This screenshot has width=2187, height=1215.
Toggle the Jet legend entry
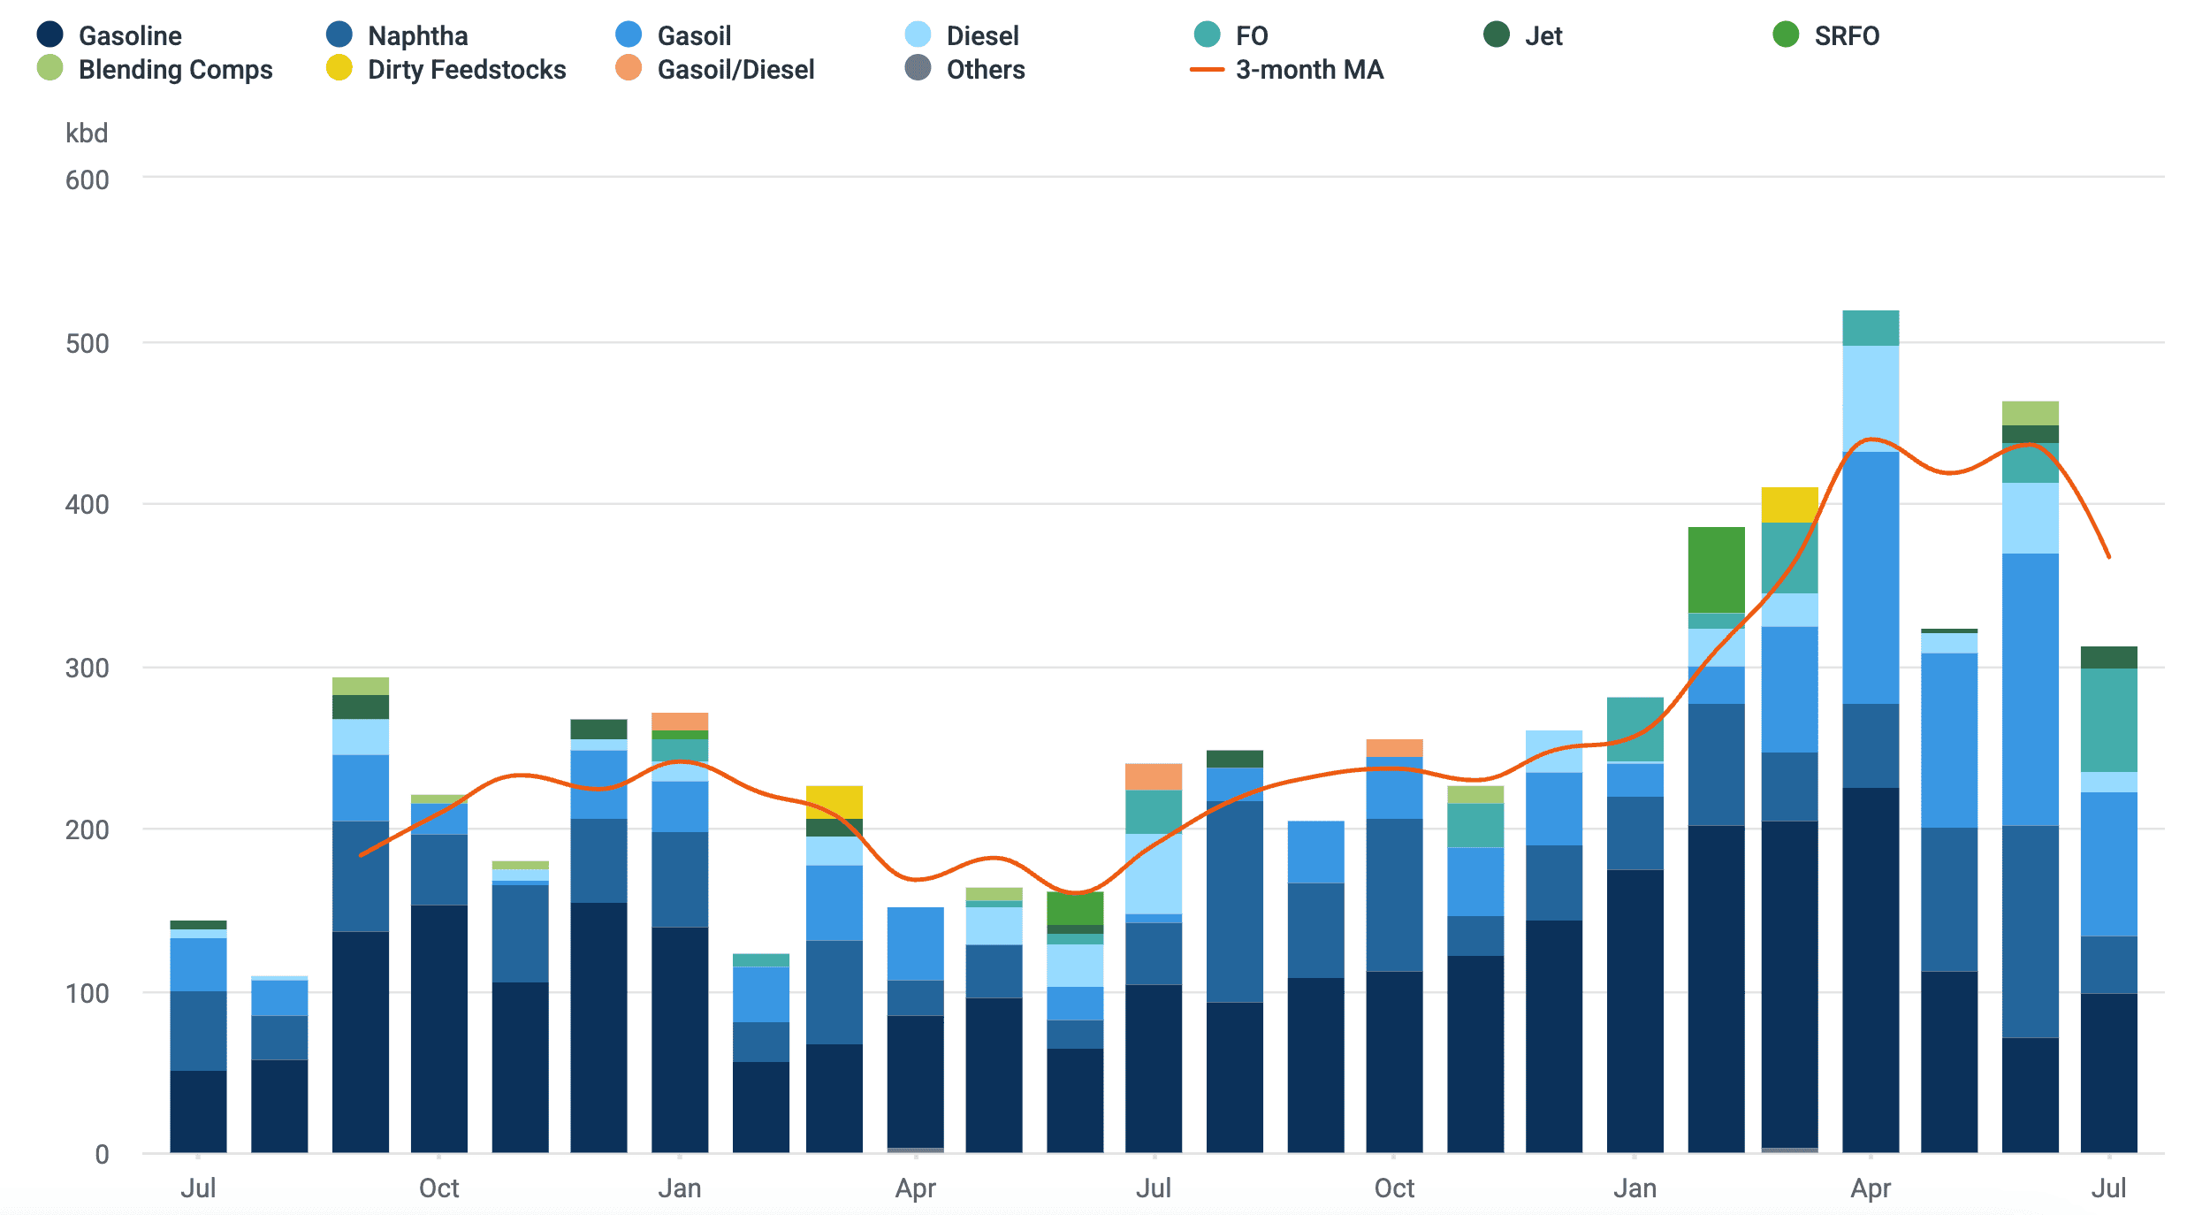tap(1523, 35)
